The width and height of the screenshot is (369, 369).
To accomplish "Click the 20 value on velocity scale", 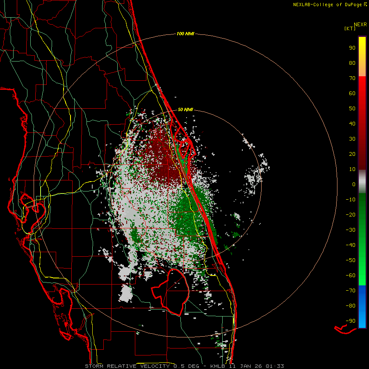I will point(352,154).
